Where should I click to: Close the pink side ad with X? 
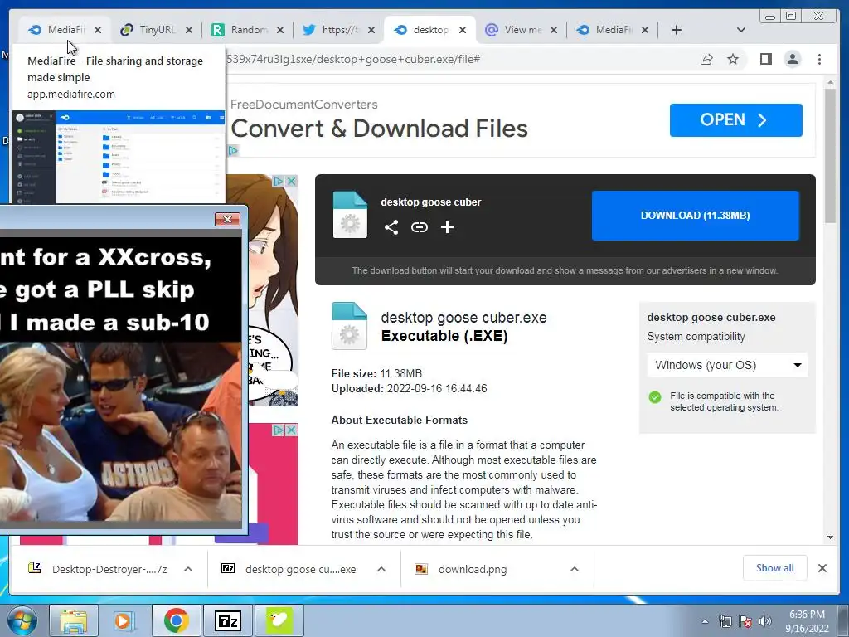click(x=291, y=430)
